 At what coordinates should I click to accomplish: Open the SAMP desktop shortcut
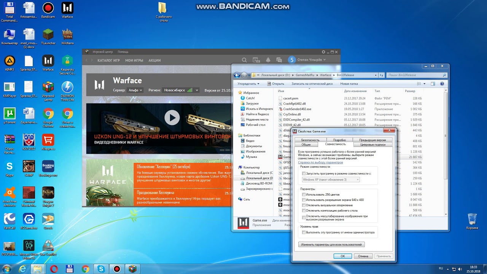29,169
